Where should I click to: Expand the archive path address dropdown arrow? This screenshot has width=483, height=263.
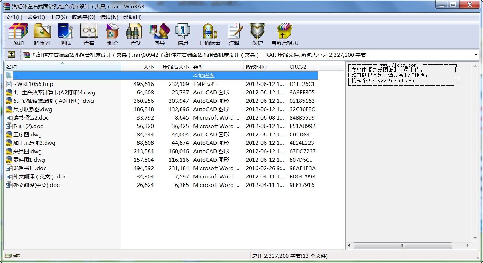point(476,55)
